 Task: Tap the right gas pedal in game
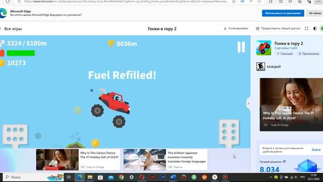click(229, 133)
